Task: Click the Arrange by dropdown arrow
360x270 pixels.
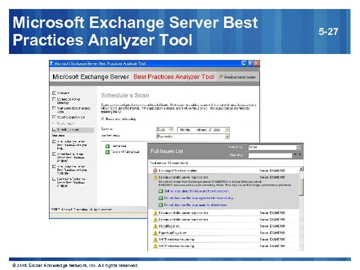Action: coord(298,147)
